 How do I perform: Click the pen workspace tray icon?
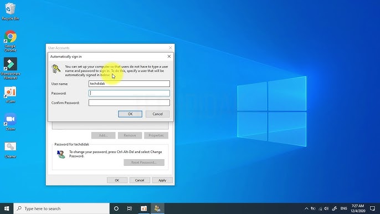pos(335,208)
